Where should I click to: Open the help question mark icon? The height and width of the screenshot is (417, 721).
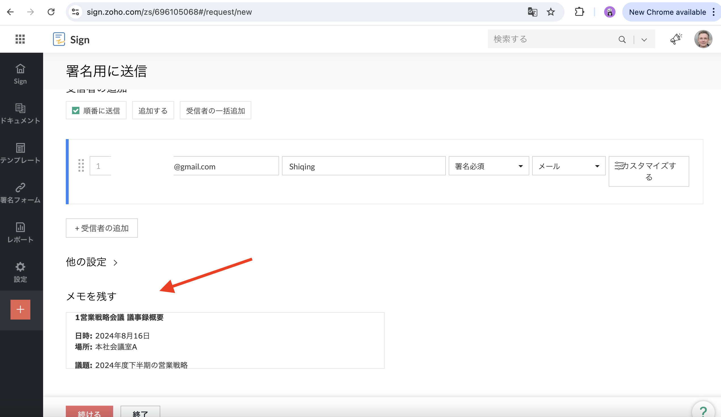click(x=703, y=411)
